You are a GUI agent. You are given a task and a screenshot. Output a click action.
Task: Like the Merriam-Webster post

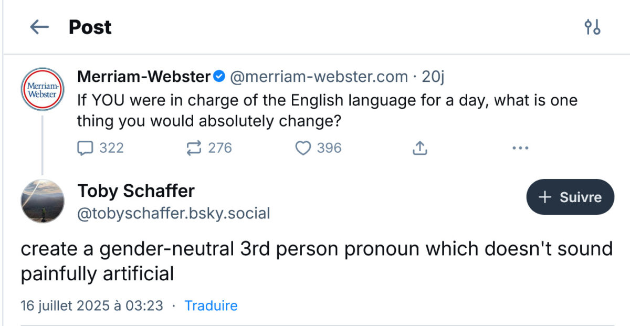303,149
